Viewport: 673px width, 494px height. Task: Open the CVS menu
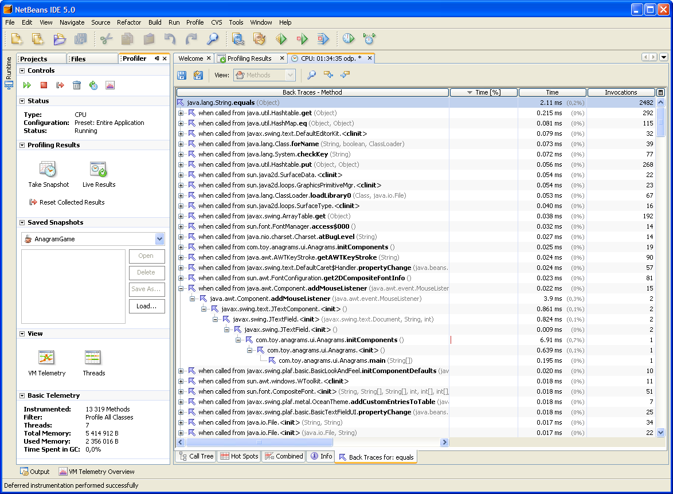click(x=216, y=22)
